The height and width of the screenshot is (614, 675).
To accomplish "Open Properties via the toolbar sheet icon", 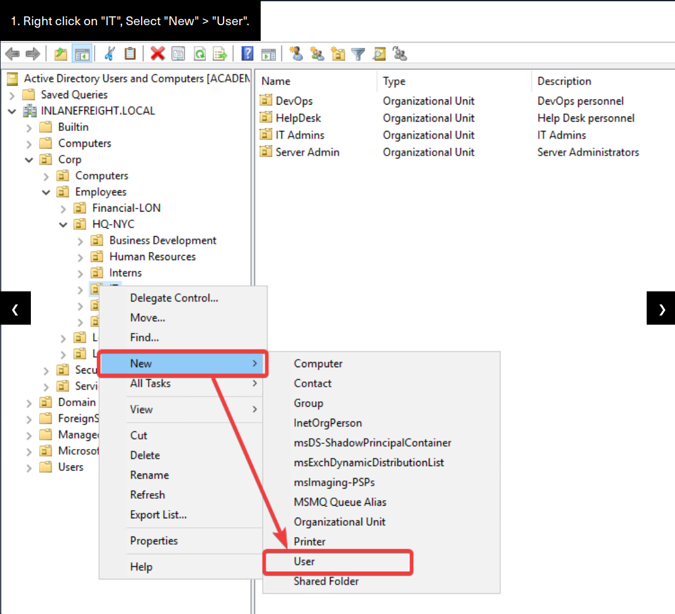I will coord(178,54).
